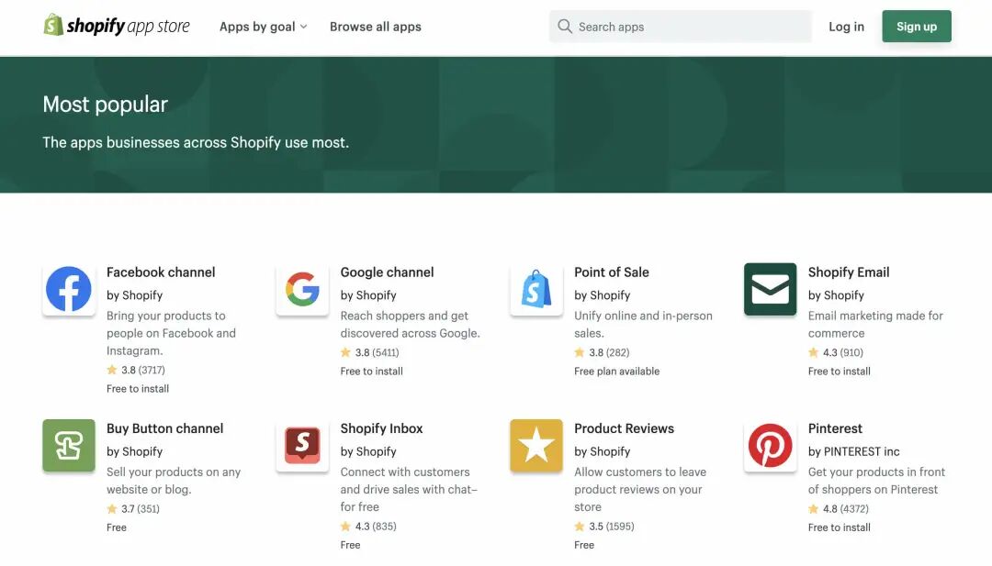Click the 4.3 (910) rating for Shopify Email
Image resolution: width=992 pixels, height=566 pixels.
[836, 352]
